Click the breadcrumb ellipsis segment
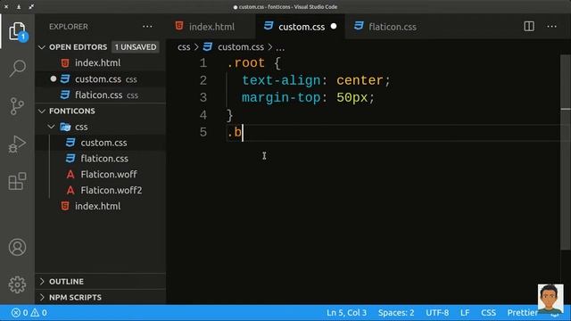571x321 pixels. click(280, 47)
